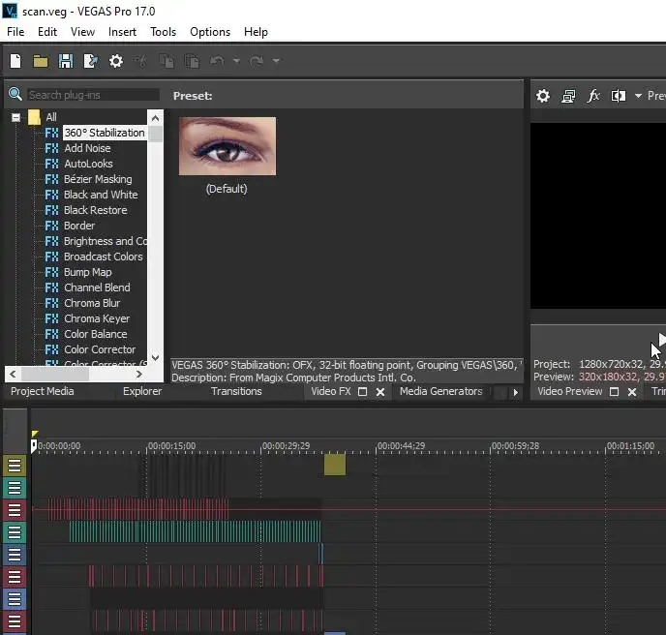
Task: Select the yellow event on first track
Action: coord(335,465)
